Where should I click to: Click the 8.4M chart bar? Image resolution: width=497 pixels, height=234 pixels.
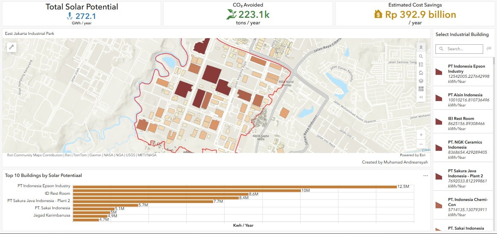click(156, 198)
